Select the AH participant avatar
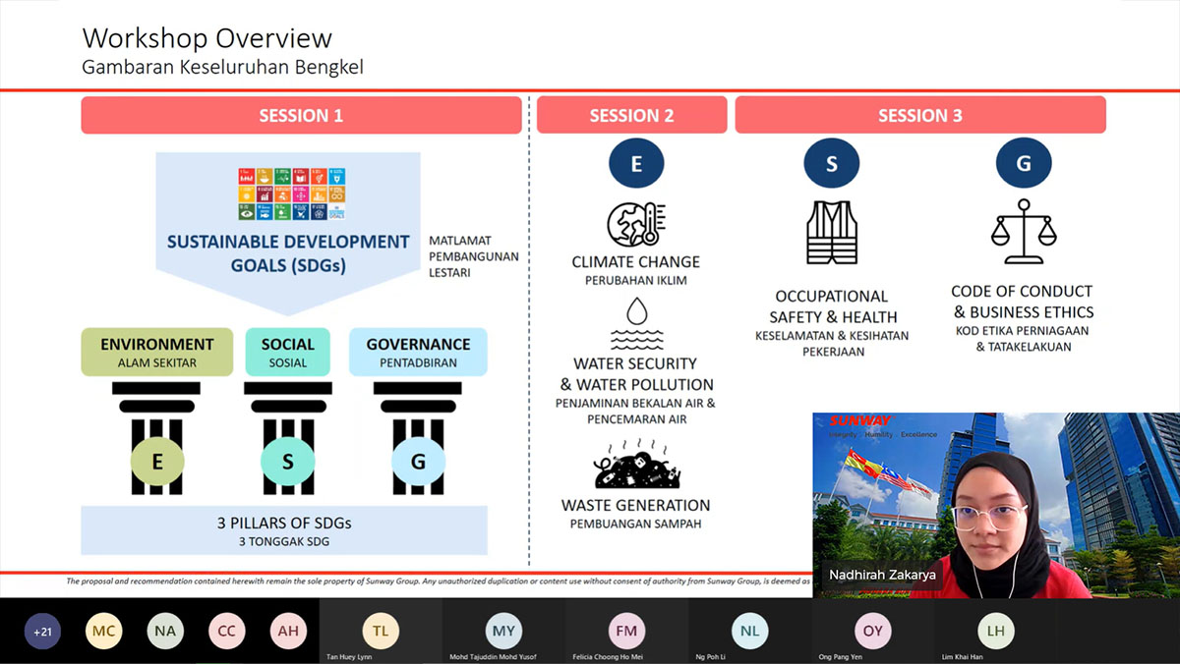 pyautogui.click(x=288, y=631)
